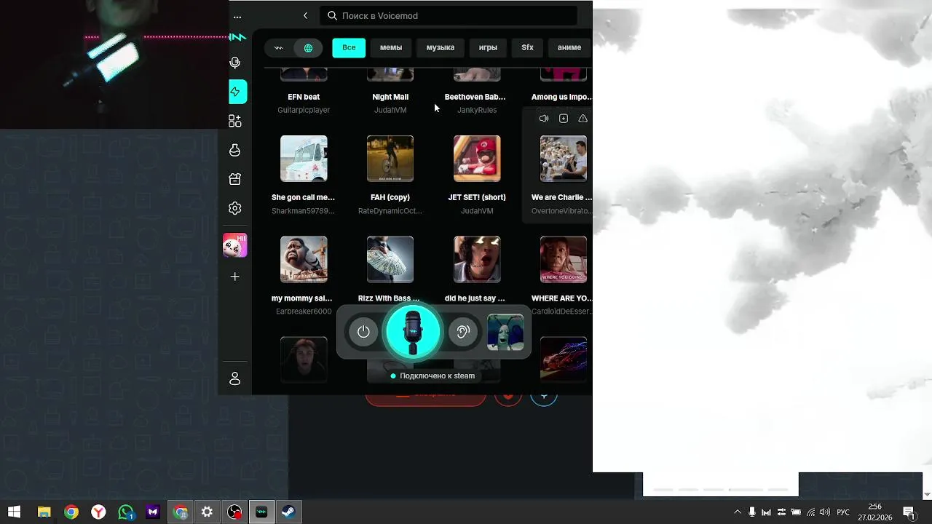This screenshot has width=932, height=524.
Task: Open Yandex Browser from taskbar
Action: click(98, 512)
